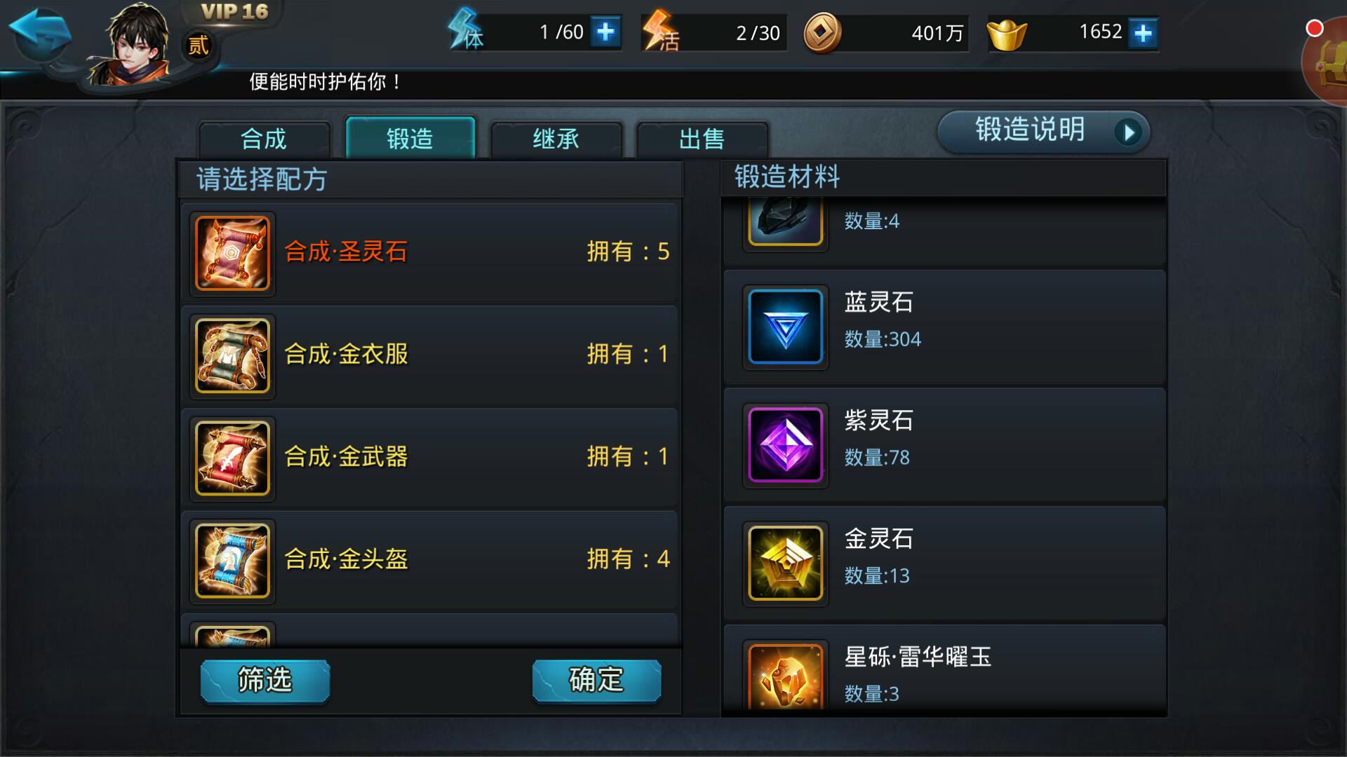The width and height of the screenshot is (1347, 757).
Task: Tap the copper coin currency icon
Action: point(822,33)
